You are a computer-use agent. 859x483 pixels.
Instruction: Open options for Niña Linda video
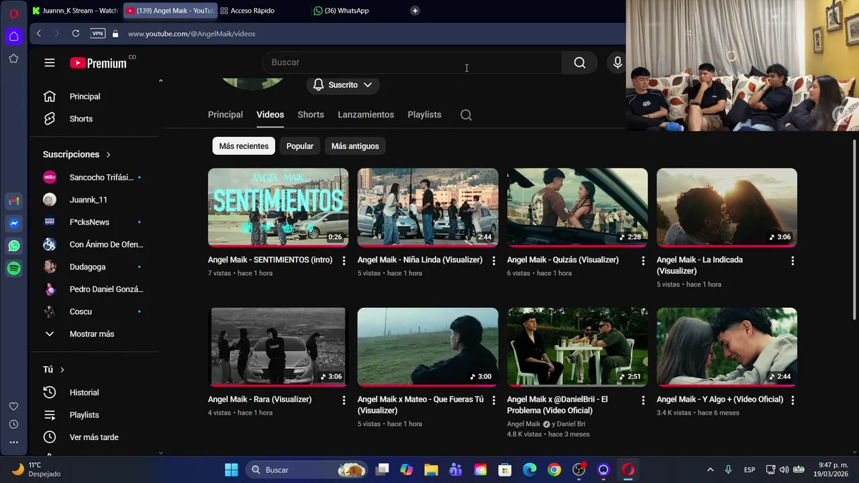[x=493, y=260]
